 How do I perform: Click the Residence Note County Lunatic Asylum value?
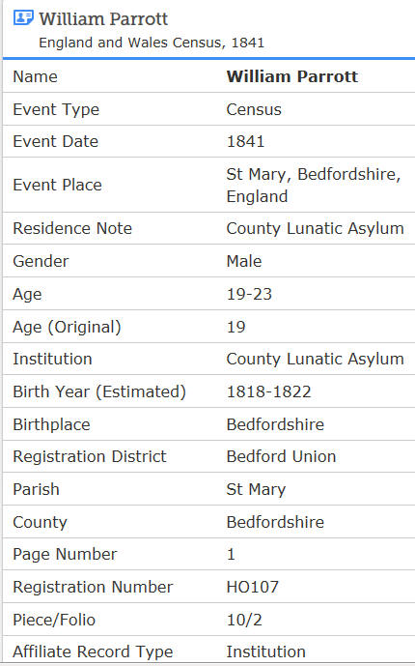click(x=315, y=228)
